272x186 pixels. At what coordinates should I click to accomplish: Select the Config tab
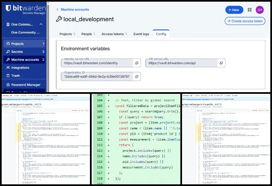point(161,34)
